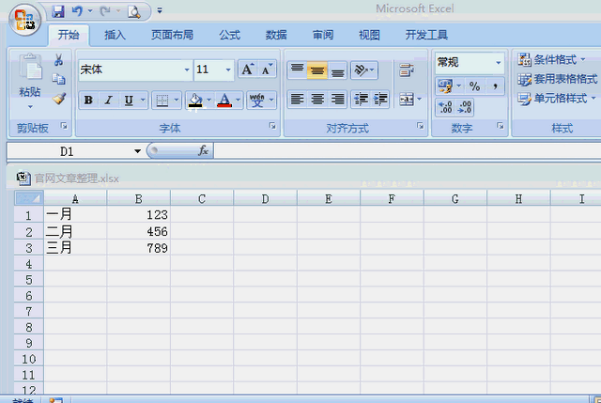This screenshot has width=601, height=403.
Task: Redo the last undone action
Action: [105, 11]
